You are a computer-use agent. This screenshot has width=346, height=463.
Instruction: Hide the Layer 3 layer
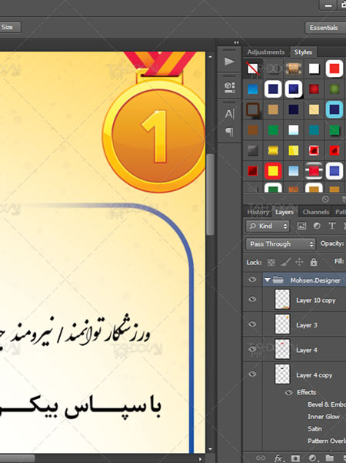pos(252,324)
